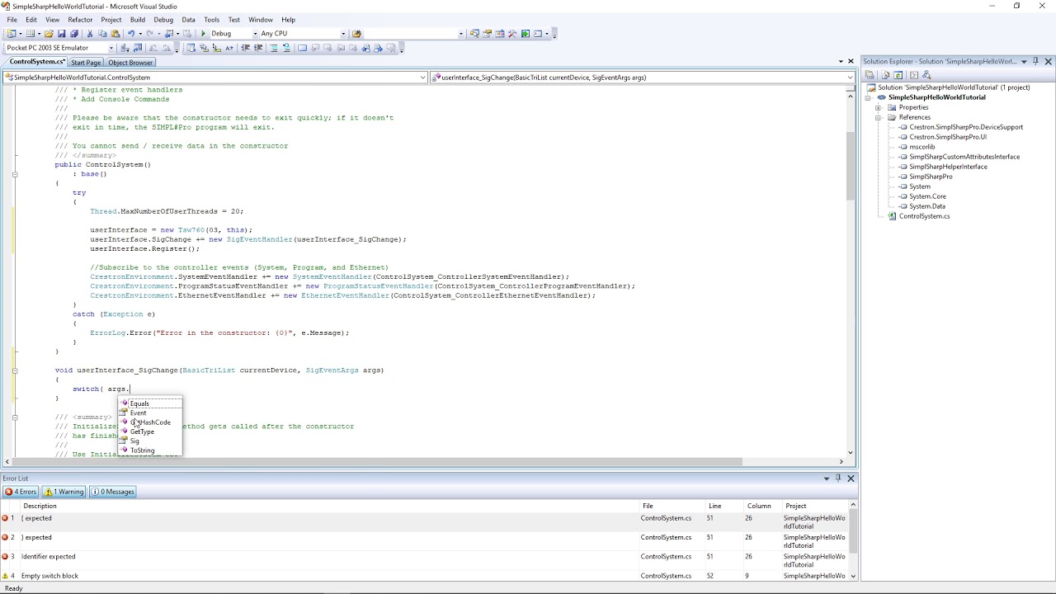Click the Increase Indent icon
The width and height of the screenshot is (1056, 594).
[257, 48]
